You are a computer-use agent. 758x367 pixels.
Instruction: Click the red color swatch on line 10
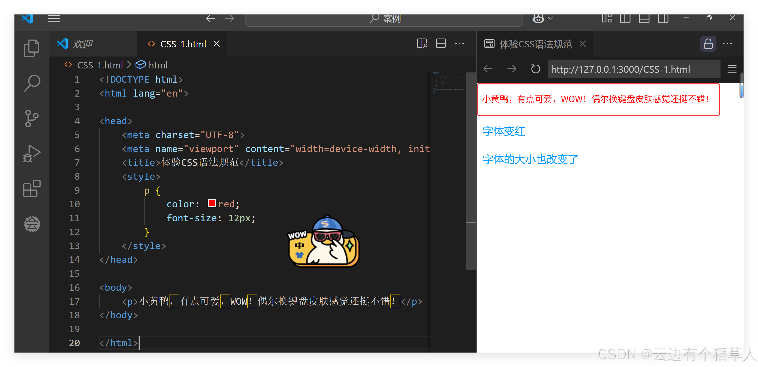pyautogui.click(x=212, y=203)
